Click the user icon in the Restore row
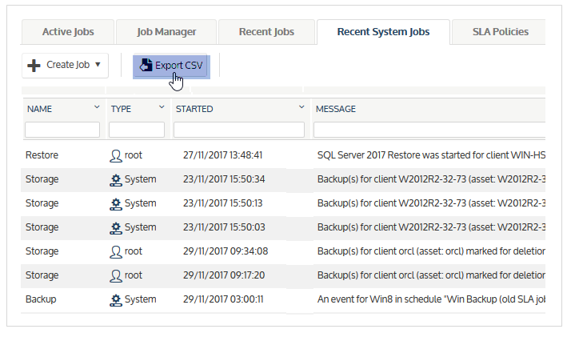This screenshot has width=587, height=345. point(116,156)
